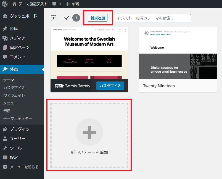Image resolution: width=222 pixels, height=179 pixels.
Task: Collapse sidebar with メニューを閉じる
Action: (21, 167)
